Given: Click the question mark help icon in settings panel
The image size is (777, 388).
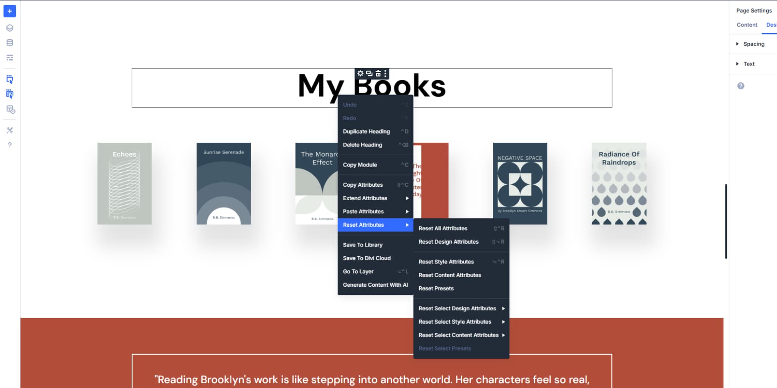Looking at the screenshot, I should (741, 86).
